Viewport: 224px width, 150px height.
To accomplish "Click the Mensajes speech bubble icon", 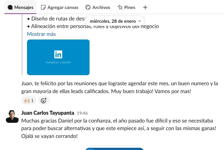I will 10,7.
